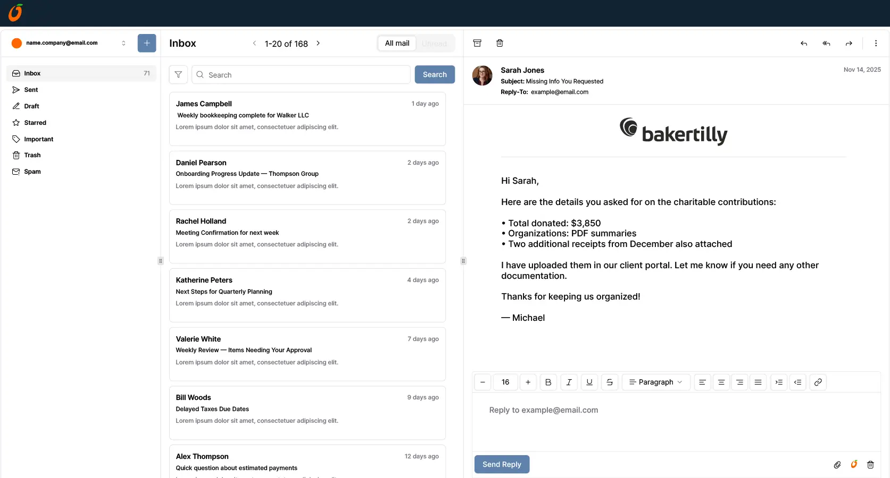Insert a link in reply
The width and height of the screenshot is (890, 478).
[x=818, y=382]
